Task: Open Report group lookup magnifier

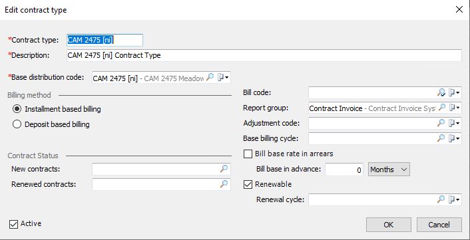Action: coord(441,108)
